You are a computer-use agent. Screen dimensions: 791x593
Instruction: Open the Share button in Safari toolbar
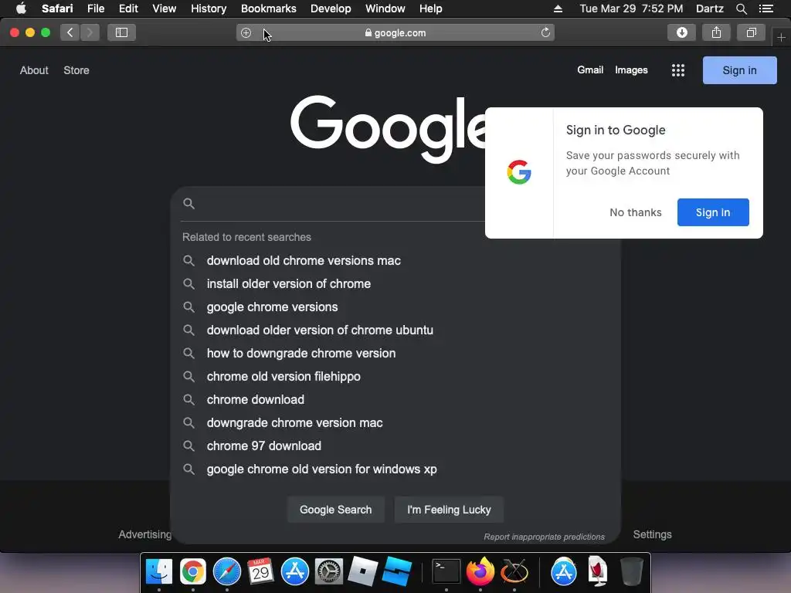[716, 32]
